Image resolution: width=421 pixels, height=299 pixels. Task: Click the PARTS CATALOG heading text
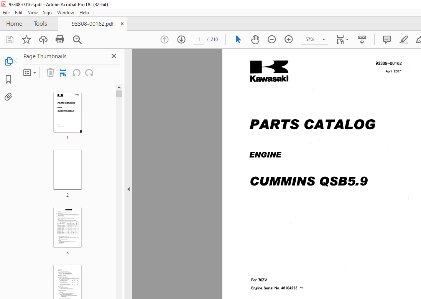click(x=312, y=125)
